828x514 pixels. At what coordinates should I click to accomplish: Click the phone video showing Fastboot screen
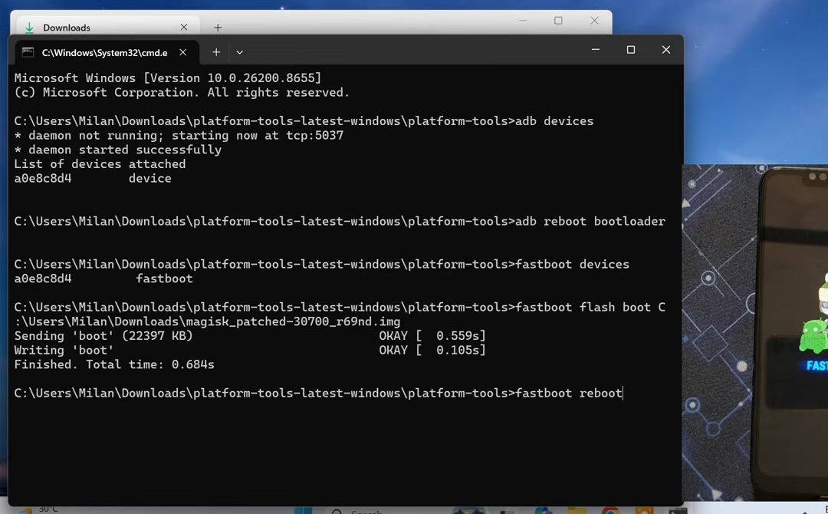pyautogui.click(x=756, y=331)
